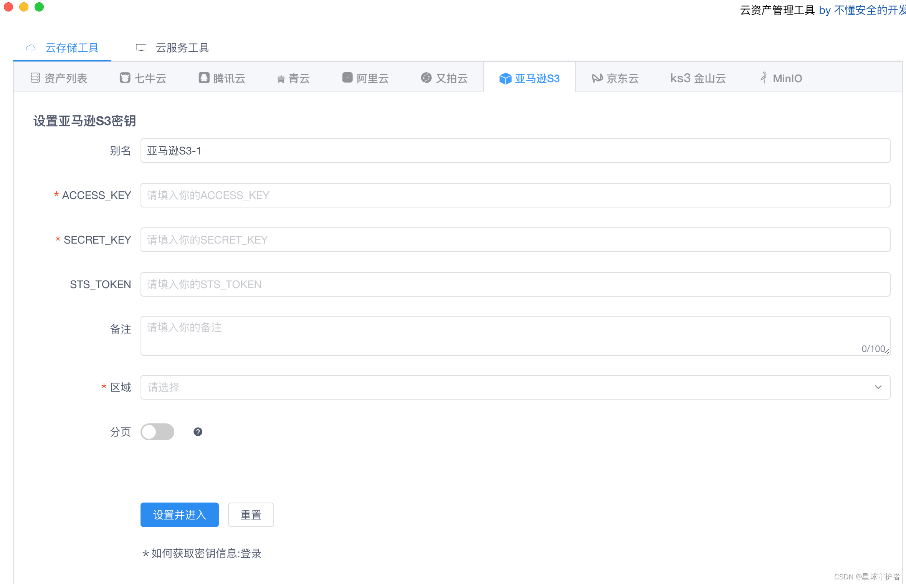Click the chevron arrow in 区域 selector
Image resolution: width=906 pixels, height=584 pixels.
click(x=878, y=387)
